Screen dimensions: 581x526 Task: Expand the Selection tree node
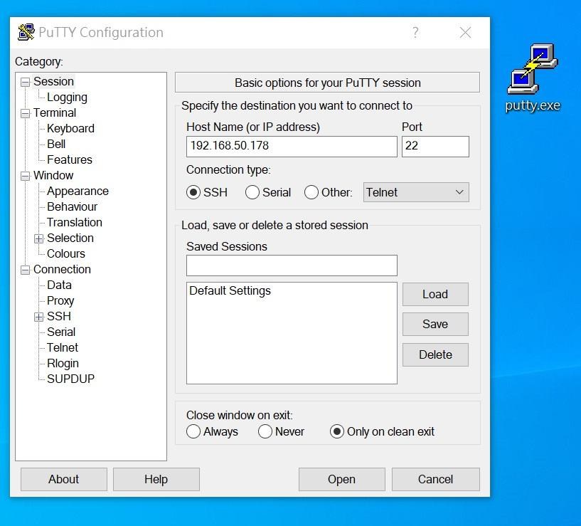tap(39, 238)
